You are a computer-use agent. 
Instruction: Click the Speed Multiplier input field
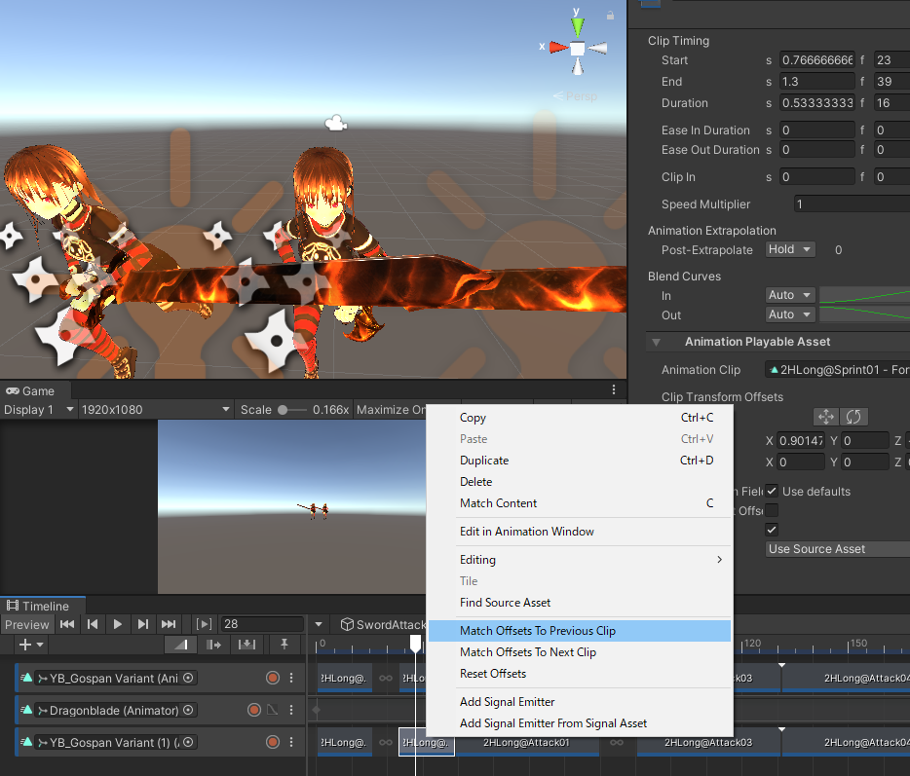[x=852, y=204]
